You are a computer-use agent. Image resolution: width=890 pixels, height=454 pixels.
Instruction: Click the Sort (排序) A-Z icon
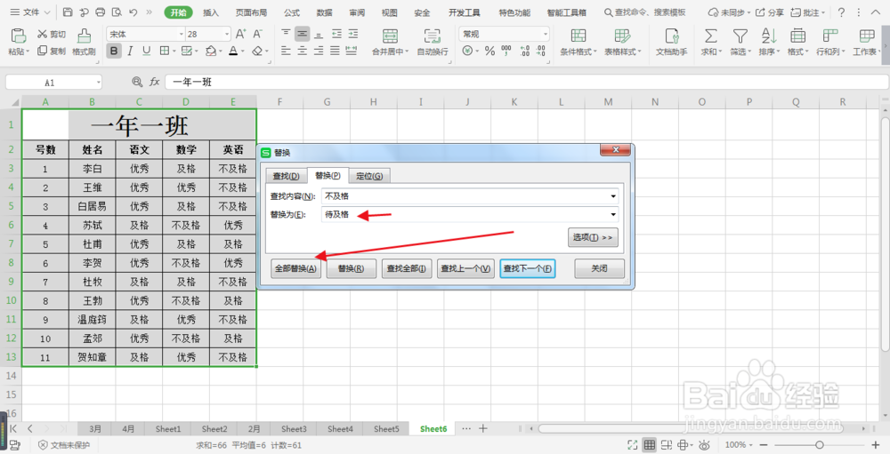(769, 36)
